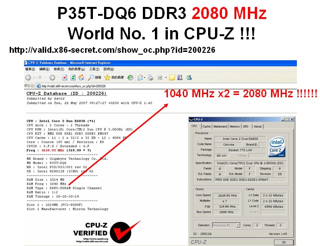320x246 pixels.
Task: Open the 檔案(F) File menu
Action: [31, 69]
